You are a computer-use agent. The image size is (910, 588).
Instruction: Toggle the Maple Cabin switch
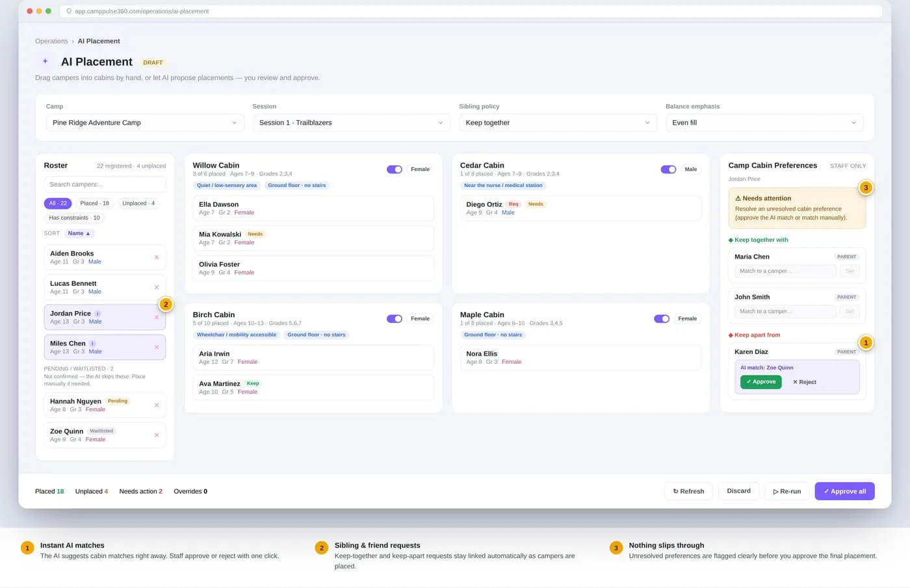[x=662, y=318]
